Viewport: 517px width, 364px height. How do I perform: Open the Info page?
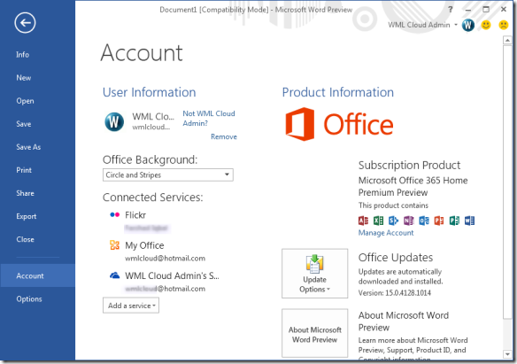22,54
